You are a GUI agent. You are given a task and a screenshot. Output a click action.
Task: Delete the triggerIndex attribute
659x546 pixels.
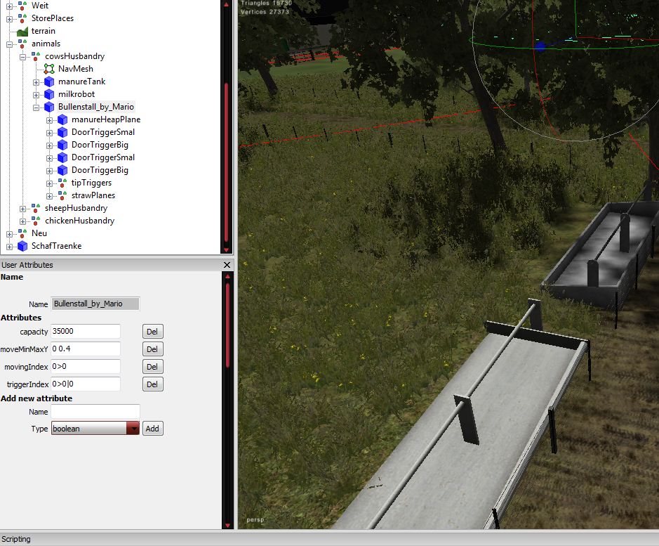152,384
